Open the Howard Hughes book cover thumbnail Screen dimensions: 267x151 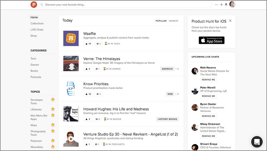tap(71, 114)
